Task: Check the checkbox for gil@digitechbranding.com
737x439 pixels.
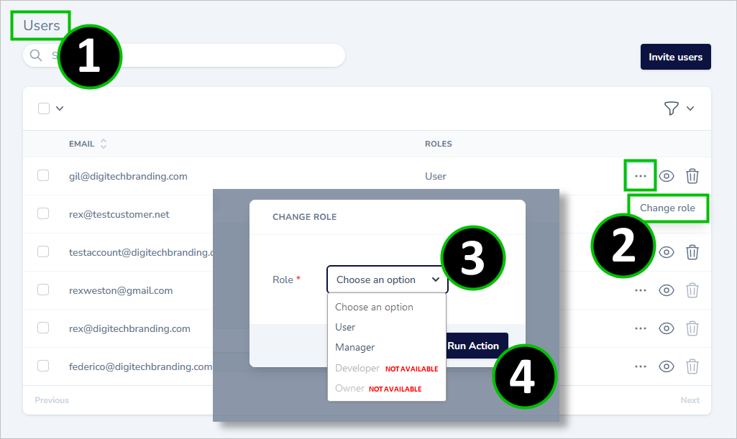Action: pyautogui.click(x=42, y=175)
